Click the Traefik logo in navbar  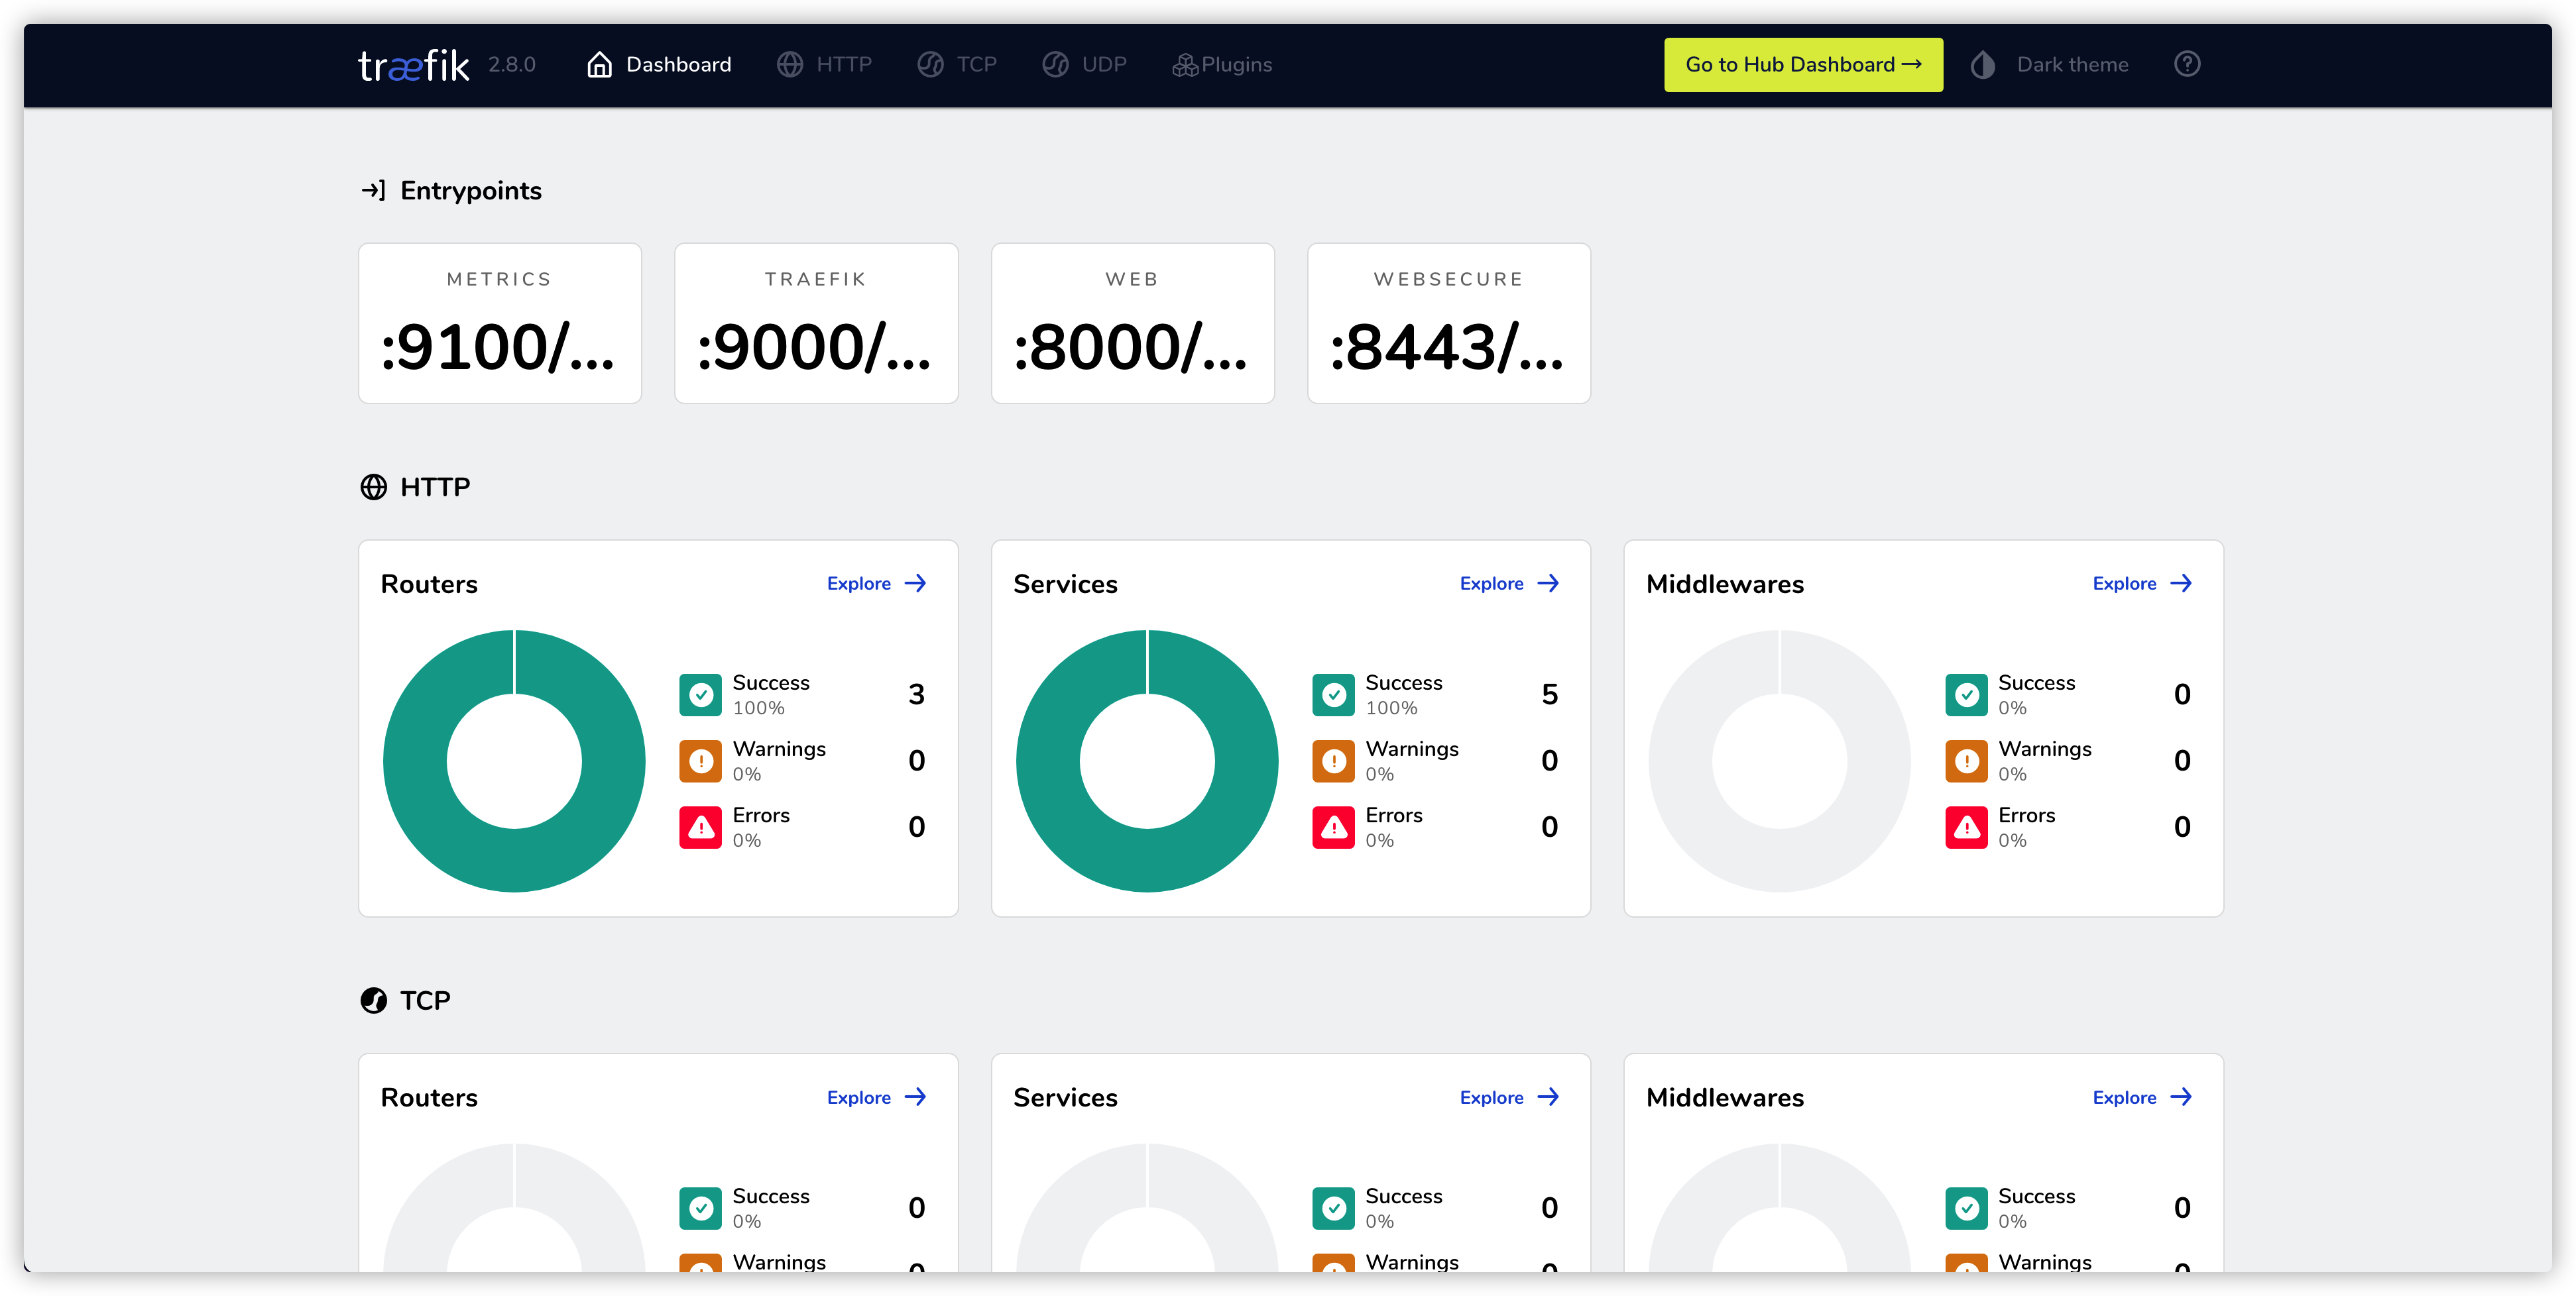pos(414,65)
